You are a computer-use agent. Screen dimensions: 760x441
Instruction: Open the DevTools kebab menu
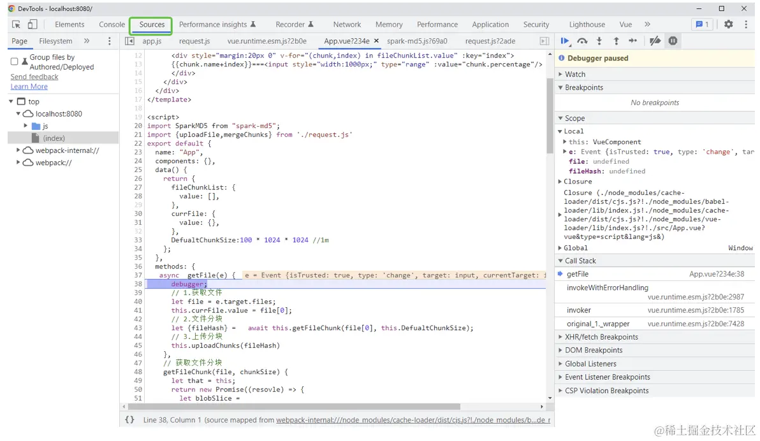[x=746, y=24]
